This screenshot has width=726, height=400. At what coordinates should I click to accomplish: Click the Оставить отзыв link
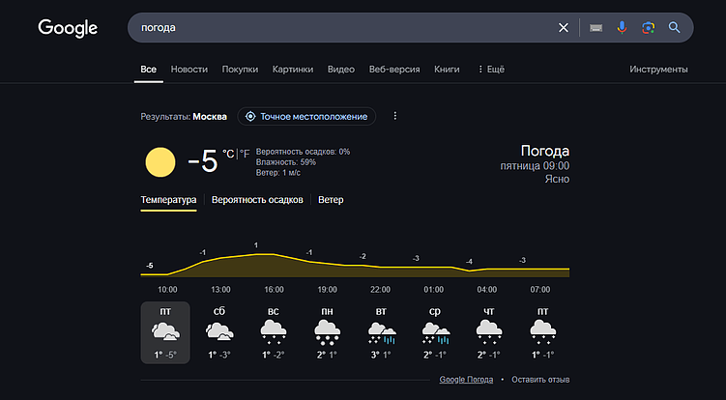540,380
